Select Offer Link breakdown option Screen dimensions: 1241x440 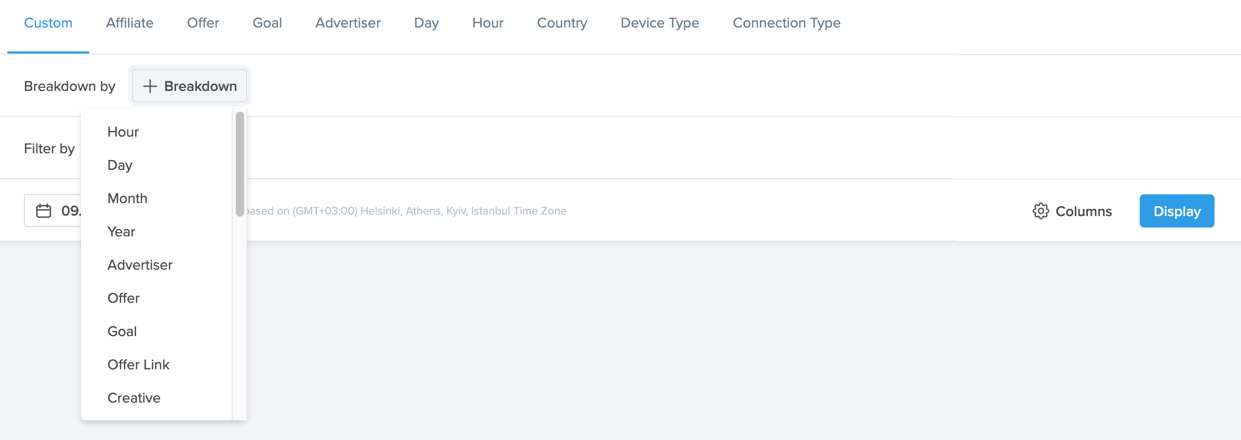138,364
